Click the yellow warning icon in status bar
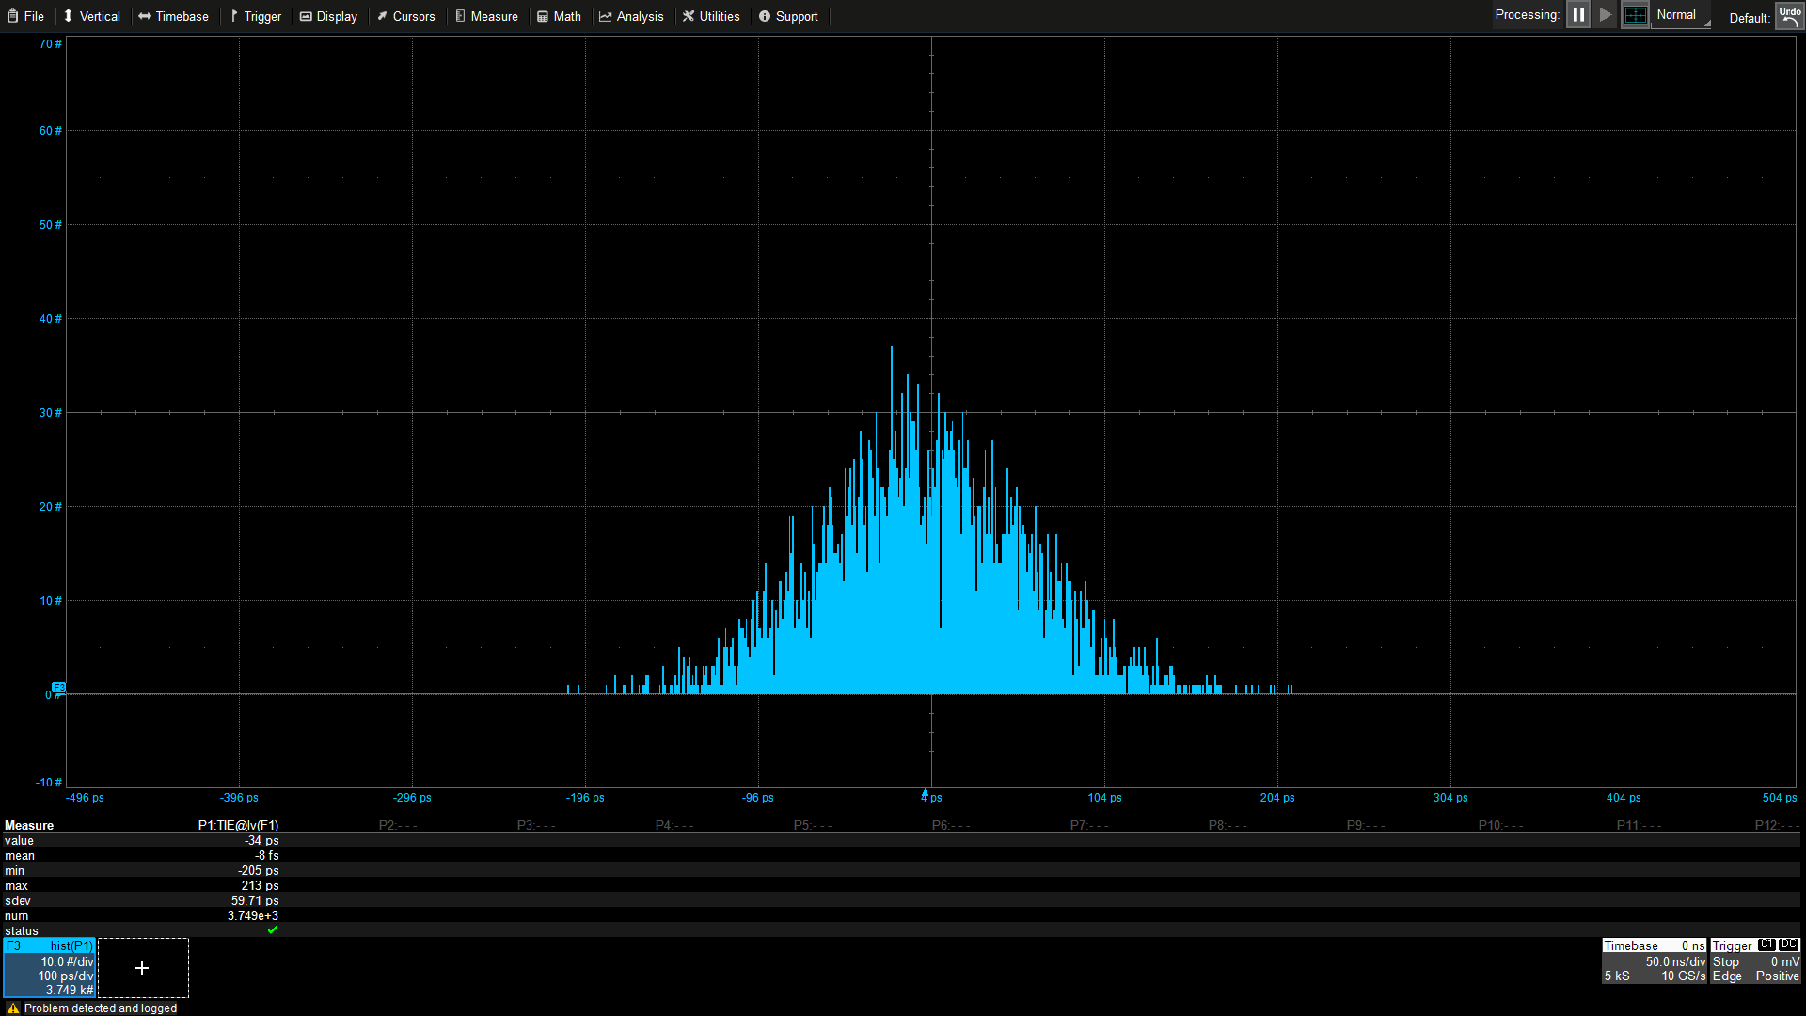Image resolution: width=1806 pixels, height=1016 pixels. click(x=12, y=1008)
